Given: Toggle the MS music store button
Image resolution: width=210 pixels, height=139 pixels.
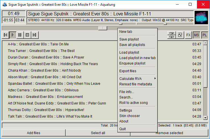Looking at the screenshot, I should tap(196, 35).
